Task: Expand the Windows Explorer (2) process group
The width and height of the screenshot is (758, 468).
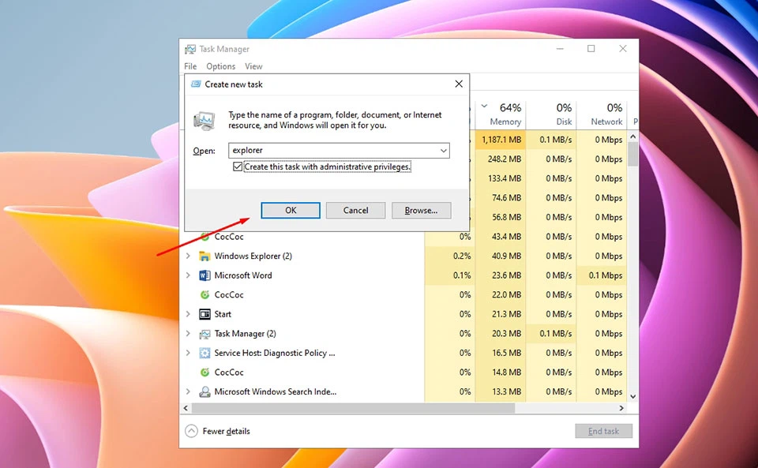Action: pyautogui.click(x=188, y=256)
